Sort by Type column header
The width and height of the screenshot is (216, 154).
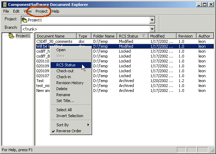coord(84,36)
